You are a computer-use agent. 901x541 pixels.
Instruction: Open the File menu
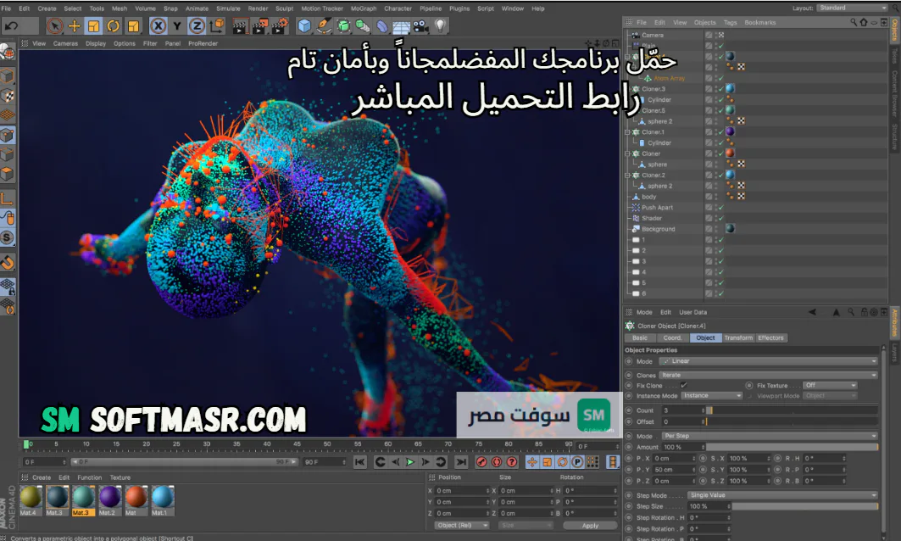[6, 8]
